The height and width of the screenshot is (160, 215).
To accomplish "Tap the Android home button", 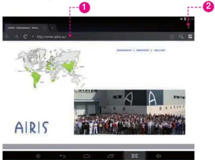I will [87, 156].
